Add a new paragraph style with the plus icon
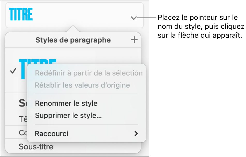Screen dimensions: 246x157 click(134, 40)
